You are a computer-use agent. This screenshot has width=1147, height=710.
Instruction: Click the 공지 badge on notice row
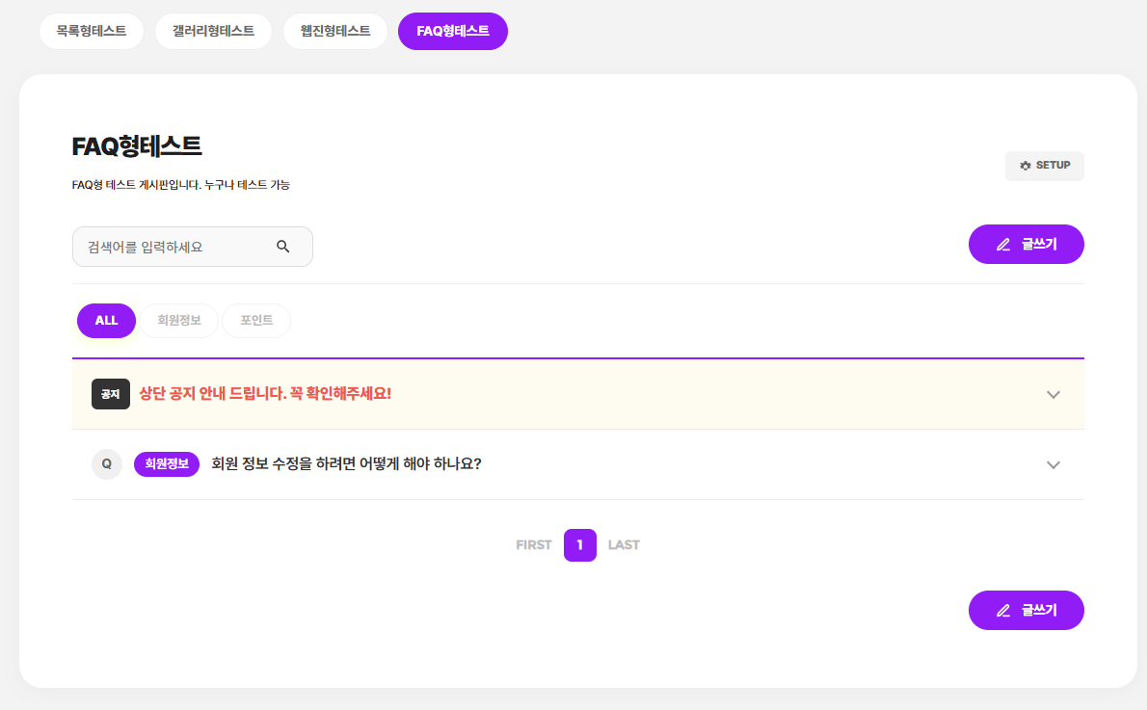111,394
